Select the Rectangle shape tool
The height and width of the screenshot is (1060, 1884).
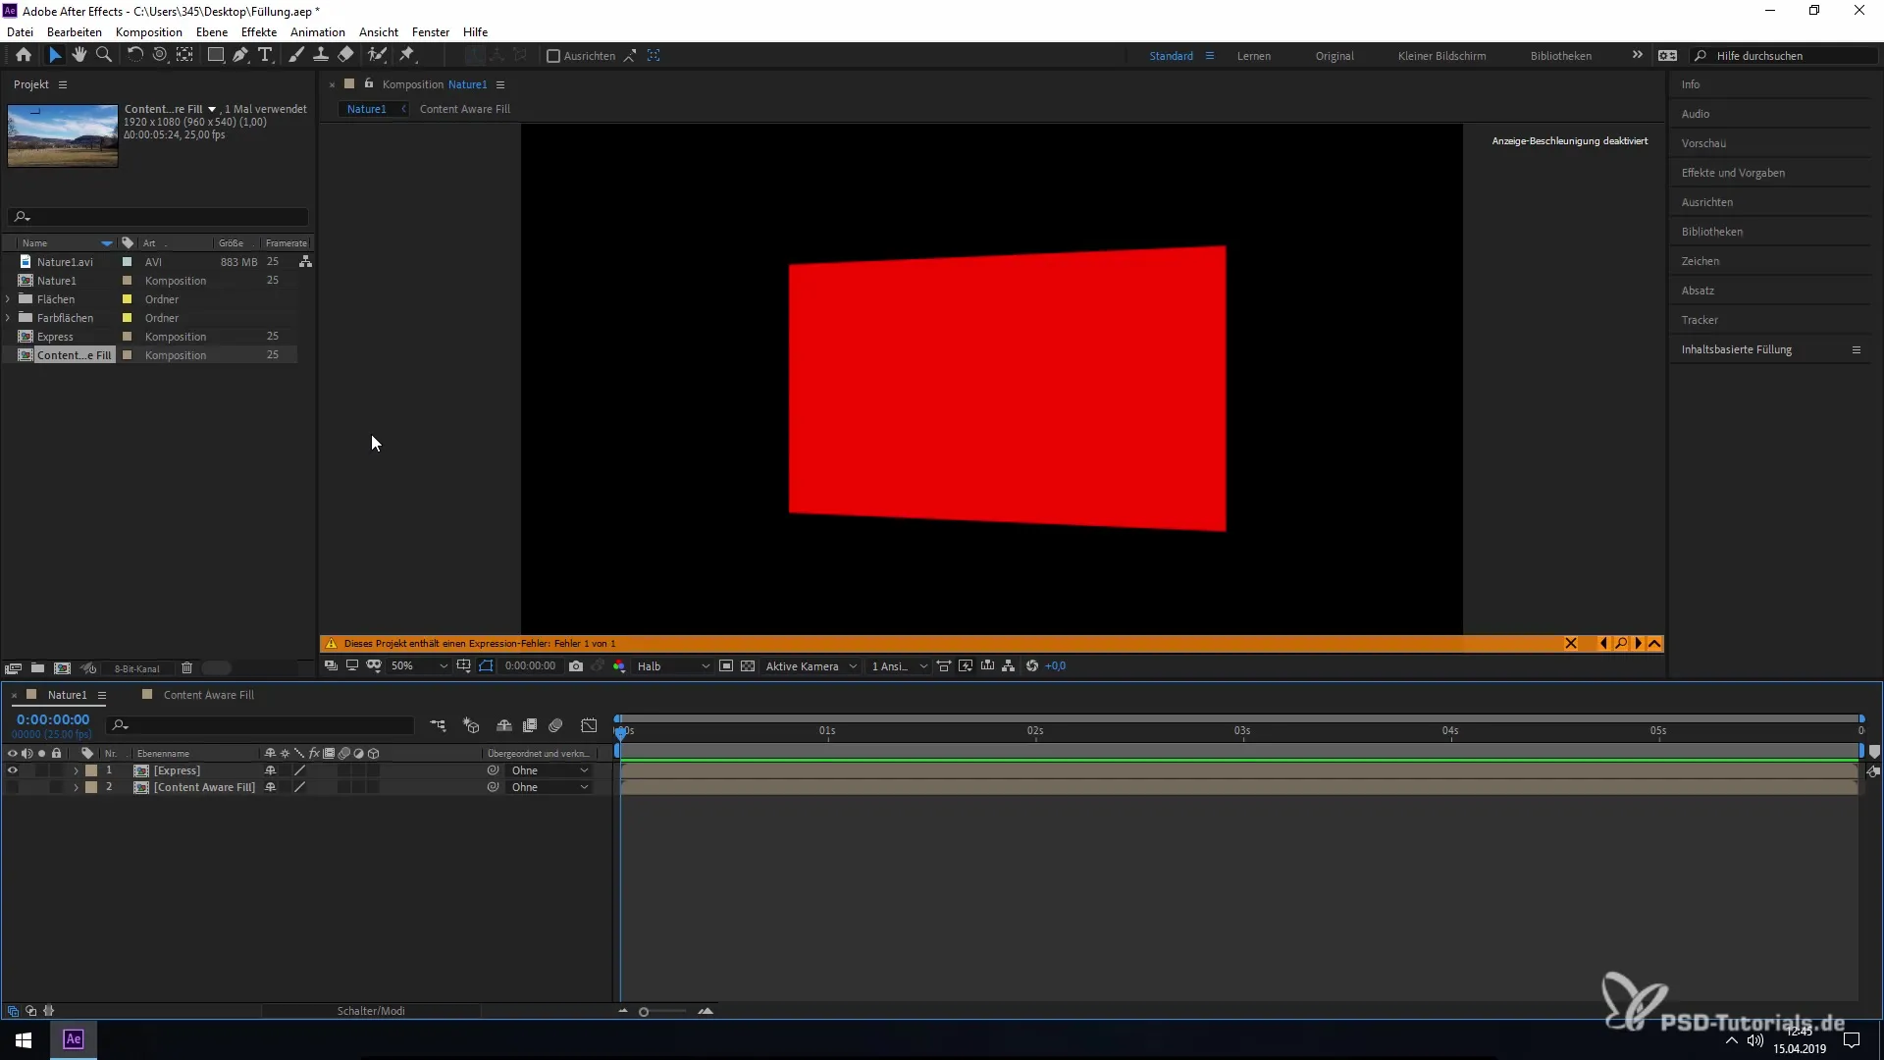(215, 55)
